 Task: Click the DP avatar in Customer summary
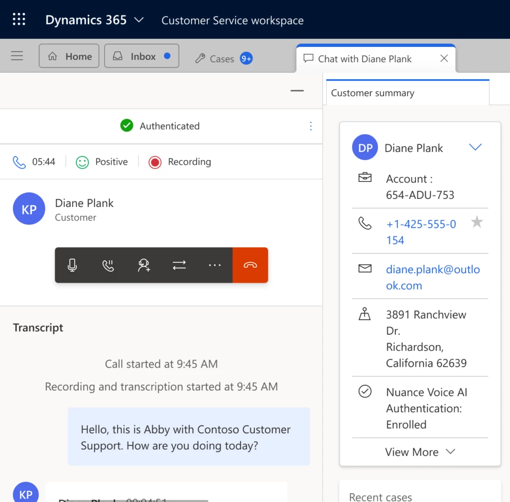pyautogui.click(x=365, y=148)
